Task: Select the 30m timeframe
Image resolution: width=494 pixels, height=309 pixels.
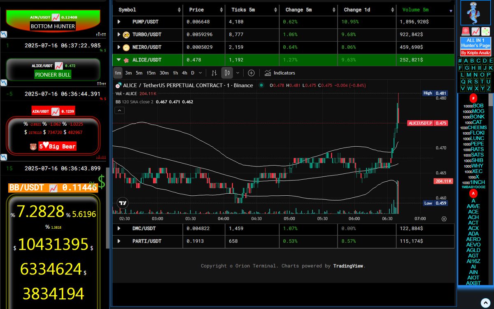Action: (164, 73)
